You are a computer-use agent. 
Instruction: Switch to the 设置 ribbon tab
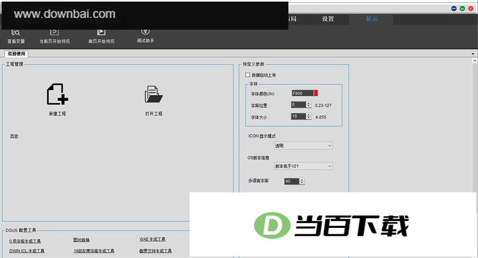[x=328, y=19]
